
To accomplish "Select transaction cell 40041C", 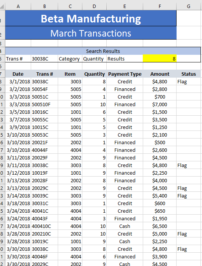I will (44, 211).
